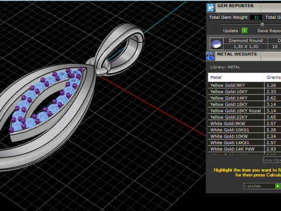Click the Calculate button

click(x=259, y=186)
